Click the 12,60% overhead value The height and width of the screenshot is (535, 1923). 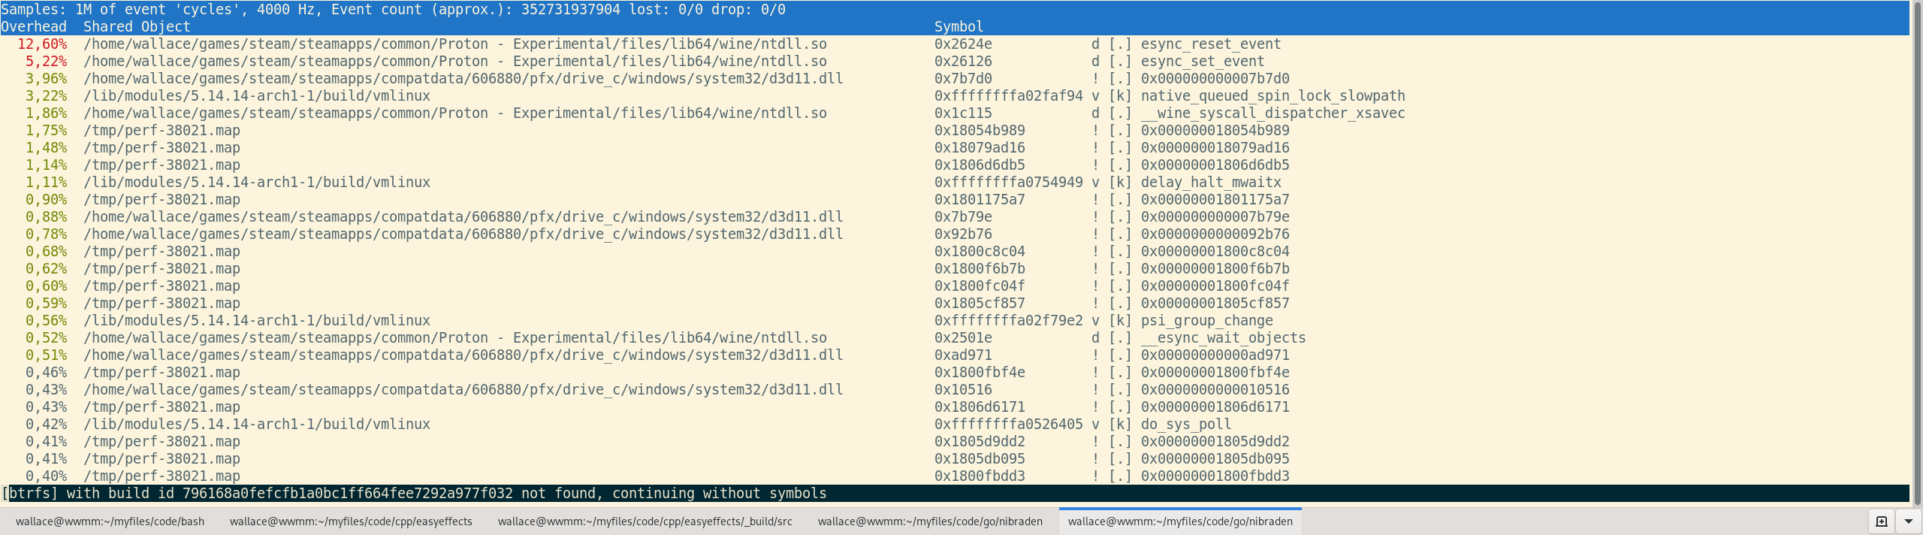(42, 44)
